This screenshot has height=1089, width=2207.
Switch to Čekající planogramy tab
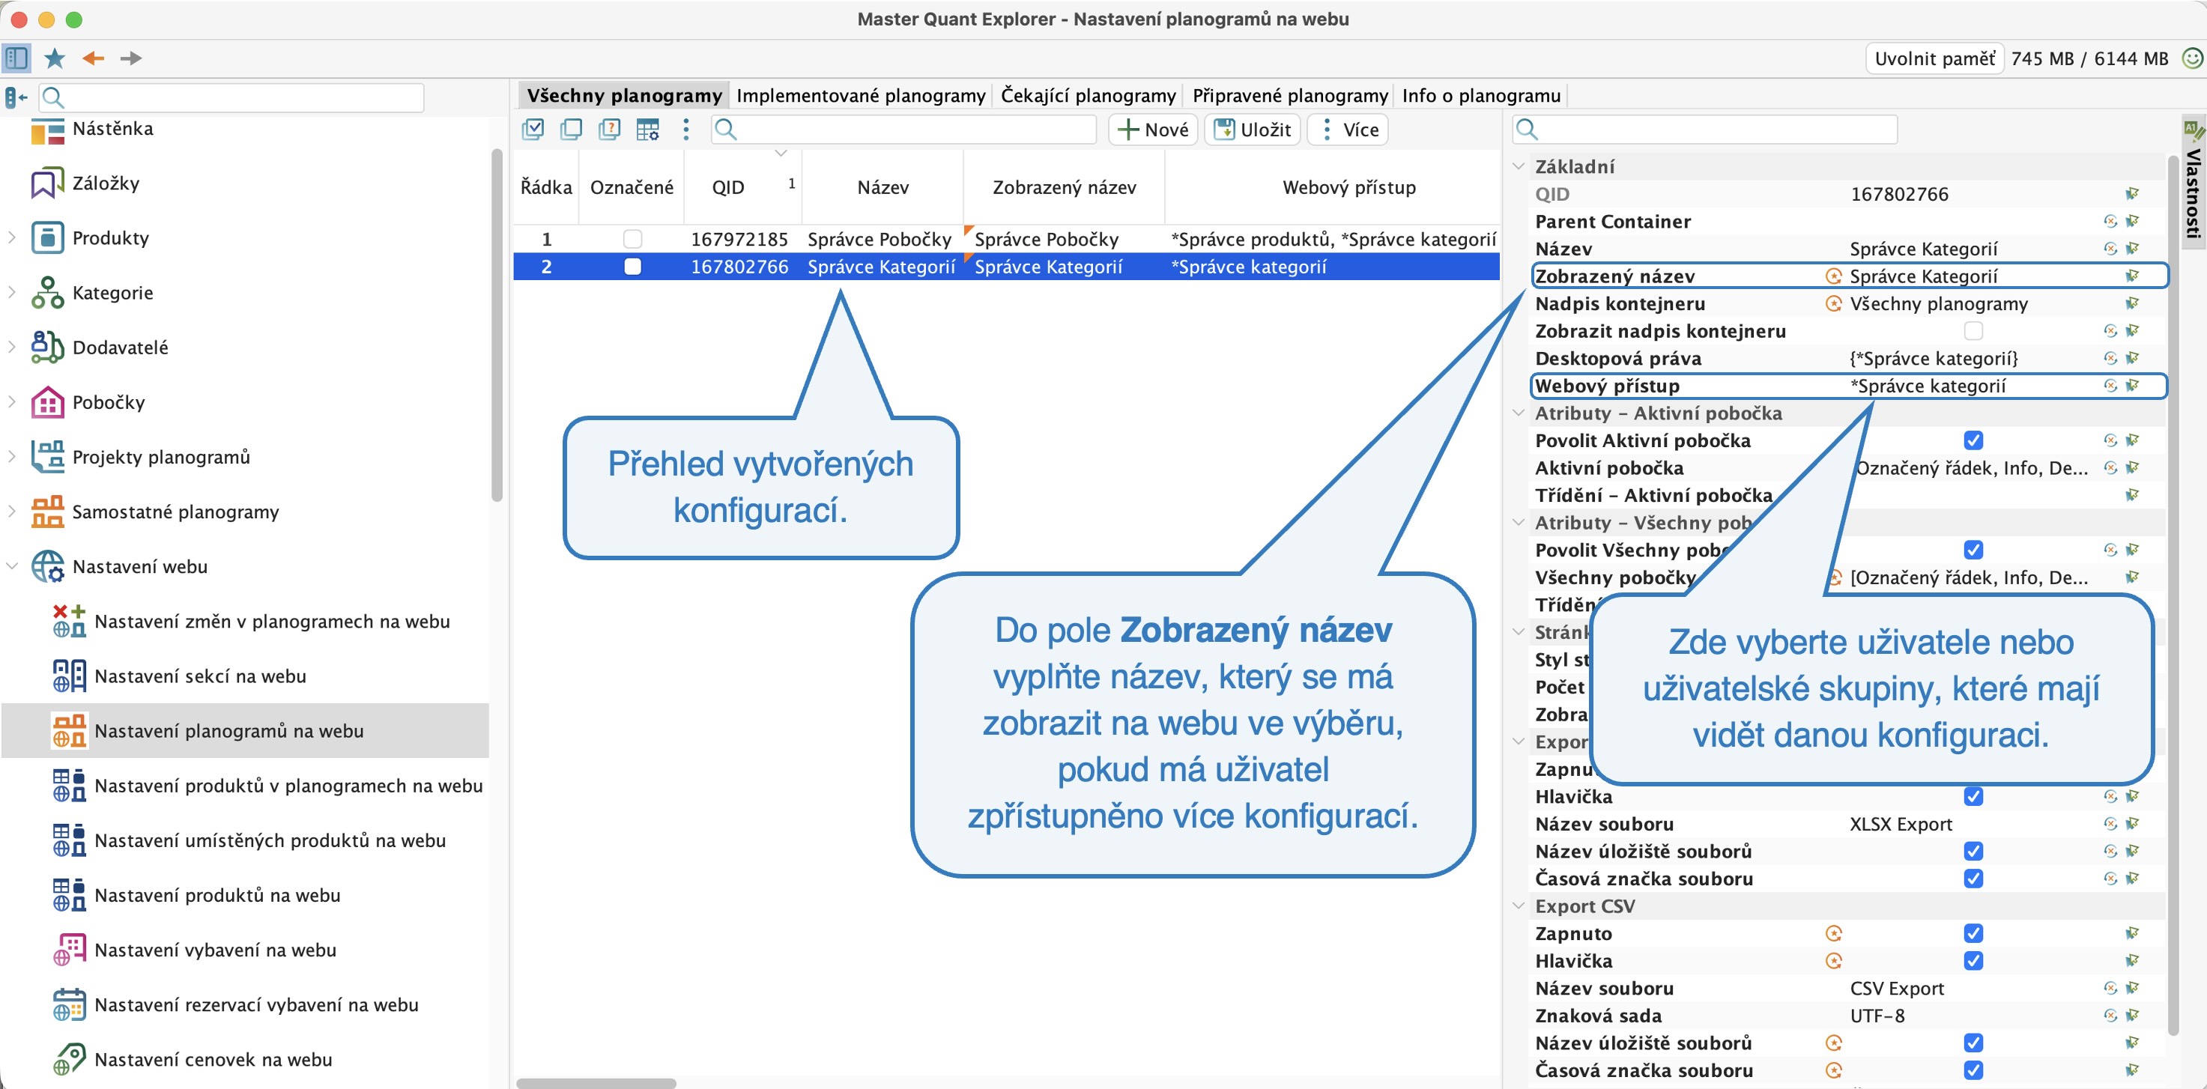point(1088,95)
